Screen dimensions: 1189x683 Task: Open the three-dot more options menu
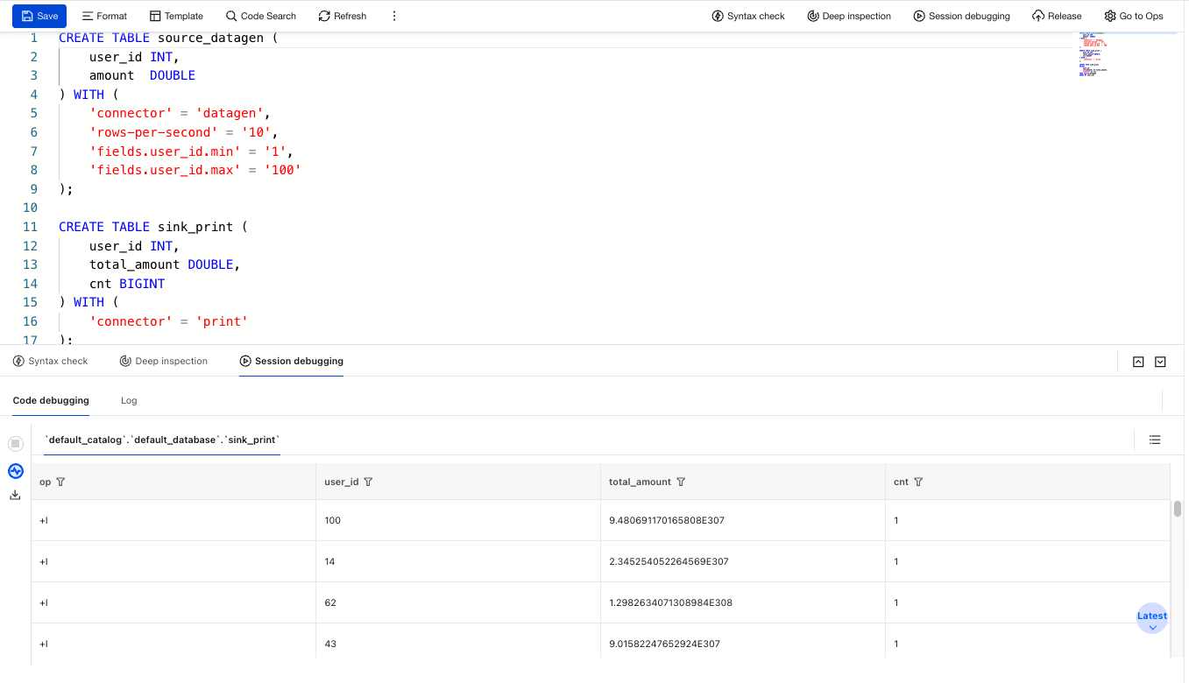394,16
